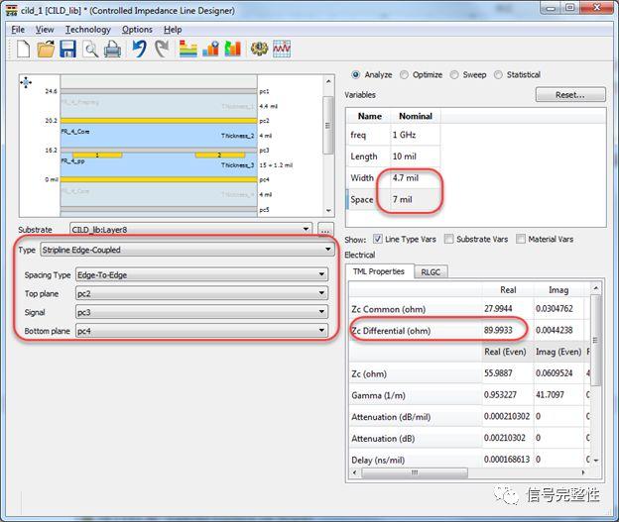
Task: Select the Zc (ohm) even real value 55.9887
Action: click(x=498, y=373)
